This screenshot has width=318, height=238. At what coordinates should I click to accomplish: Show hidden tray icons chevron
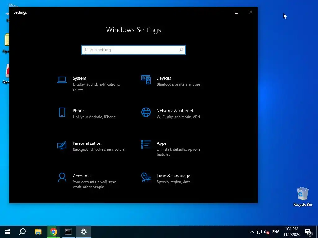point(252,232)
